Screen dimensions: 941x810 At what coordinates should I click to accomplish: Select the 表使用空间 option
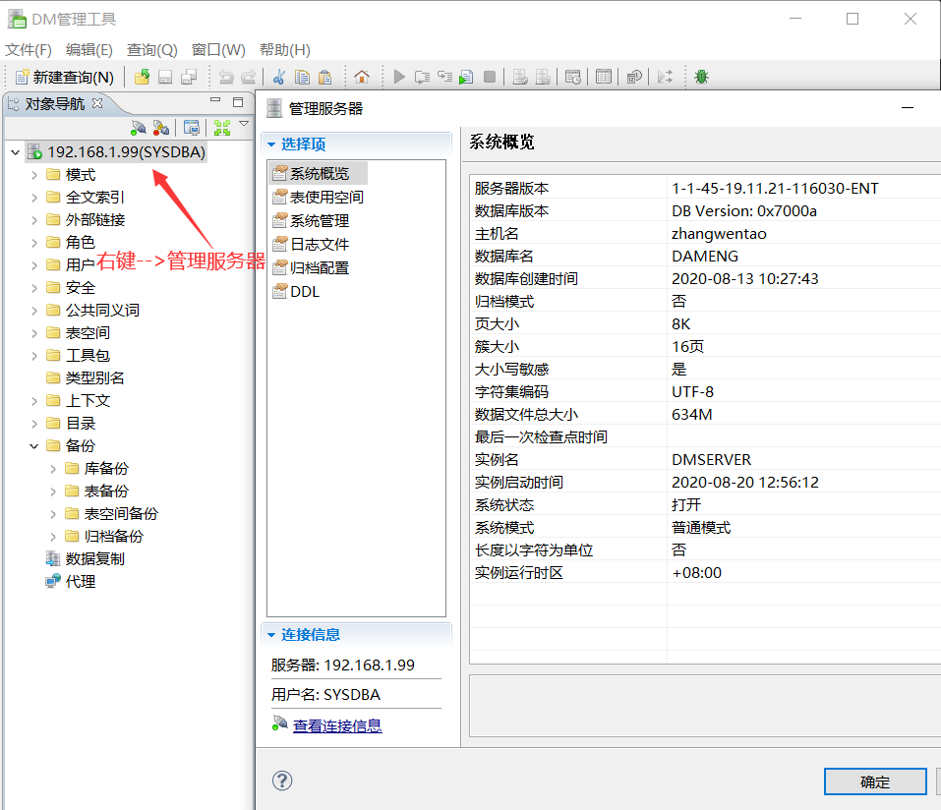326,198
